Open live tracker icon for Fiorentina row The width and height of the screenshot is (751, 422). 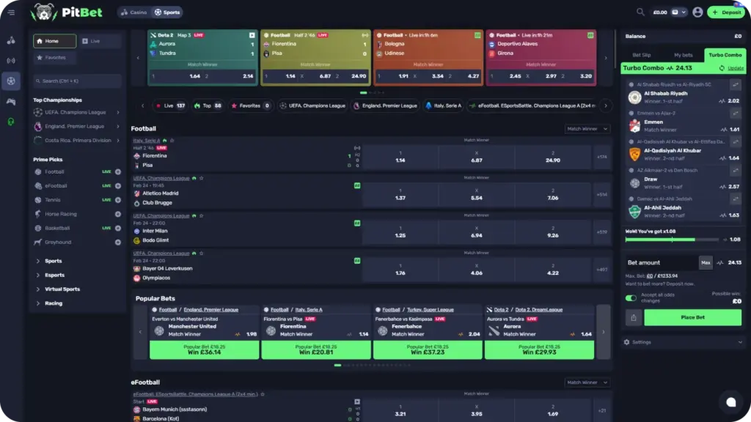coord(357,148)
